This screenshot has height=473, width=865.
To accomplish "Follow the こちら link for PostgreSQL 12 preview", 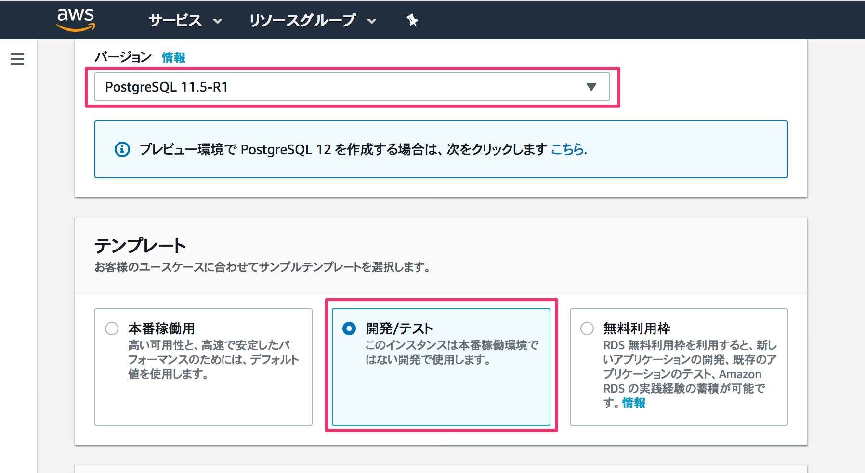I will click(567, 149).
